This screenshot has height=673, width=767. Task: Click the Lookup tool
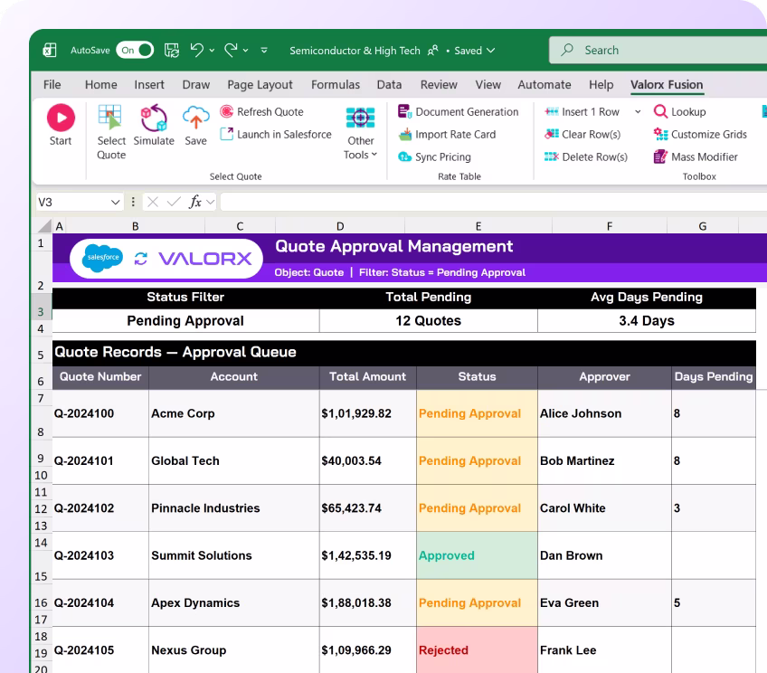point(680,111)
